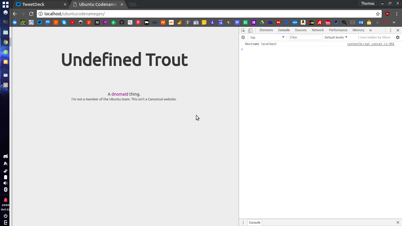Image resolution: width=402 pixels, height=226 pixels.
Task: Open DevTools console settings gear
Action: (x=398, y=37)
